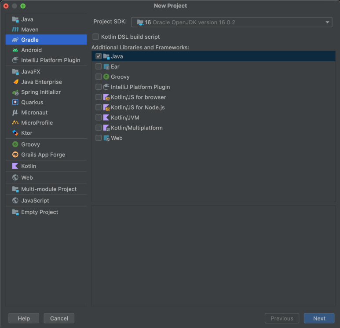Check the Ear framework checkbox
340x328 pixels.
click(99, 66)
